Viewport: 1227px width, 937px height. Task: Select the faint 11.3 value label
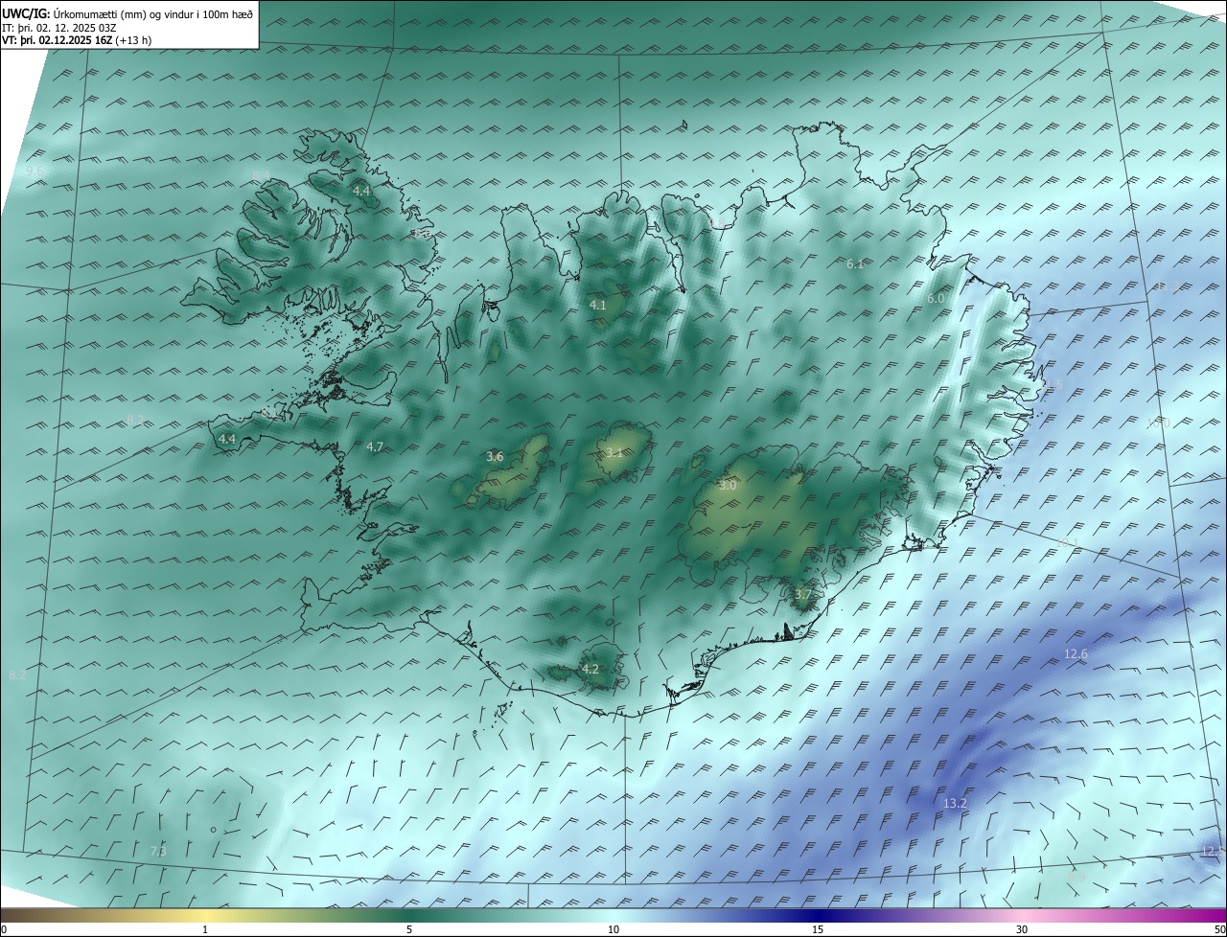point(1167,286)
